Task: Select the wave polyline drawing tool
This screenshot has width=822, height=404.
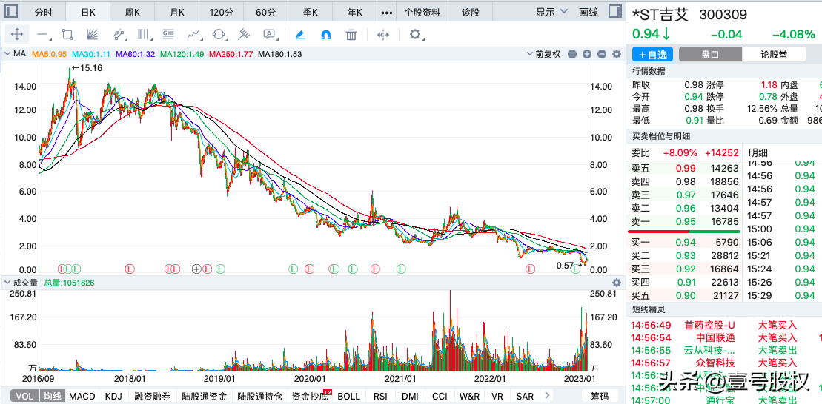Action: click(194, 35)
